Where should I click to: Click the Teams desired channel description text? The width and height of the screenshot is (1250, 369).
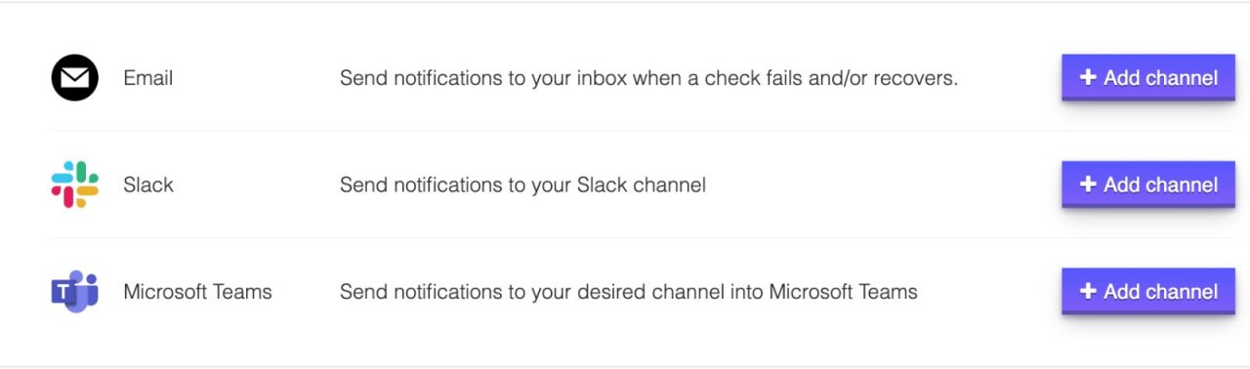click(629, 291)
